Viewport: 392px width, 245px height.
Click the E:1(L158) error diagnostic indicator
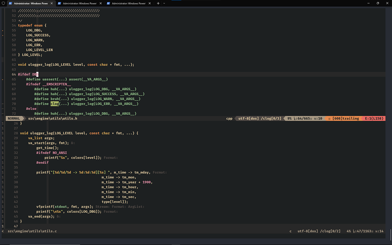[x=374, y=118]
